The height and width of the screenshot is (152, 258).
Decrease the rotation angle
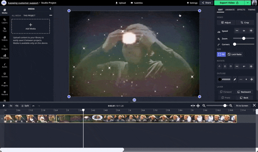pos(237,66)
